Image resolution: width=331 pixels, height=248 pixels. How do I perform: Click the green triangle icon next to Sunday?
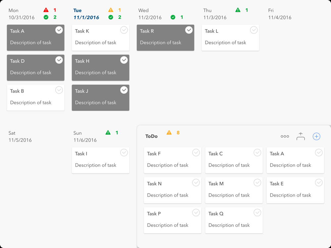[108, 133]
